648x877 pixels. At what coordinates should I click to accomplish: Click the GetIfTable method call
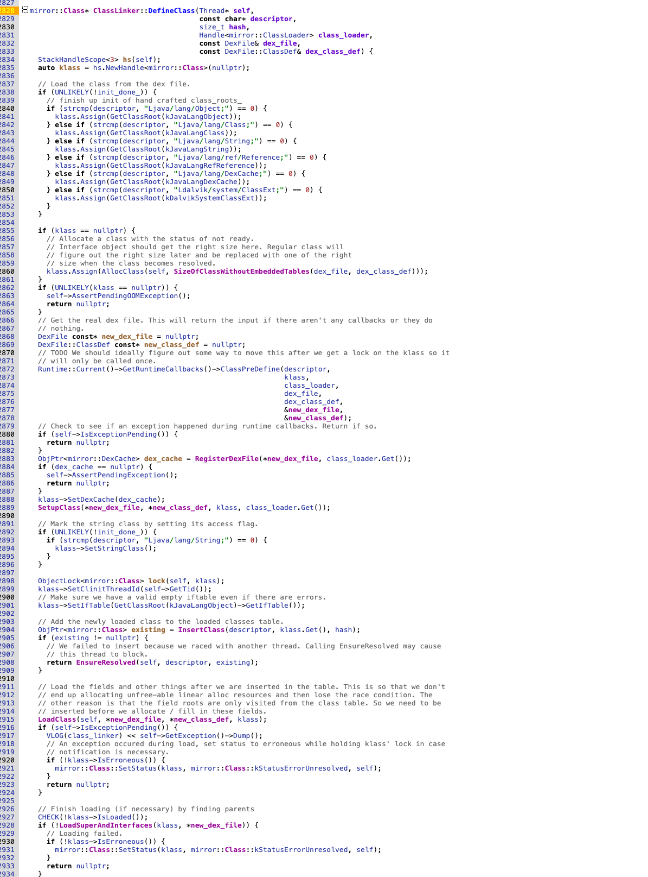tap(267, 605)
